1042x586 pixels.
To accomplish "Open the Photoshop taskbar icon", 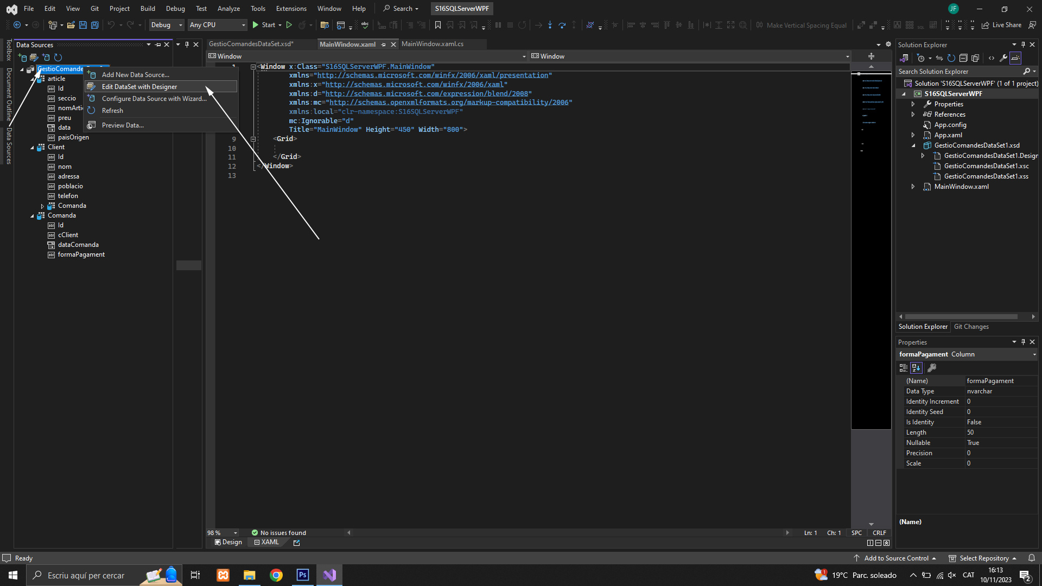I will tap(303, 575).
